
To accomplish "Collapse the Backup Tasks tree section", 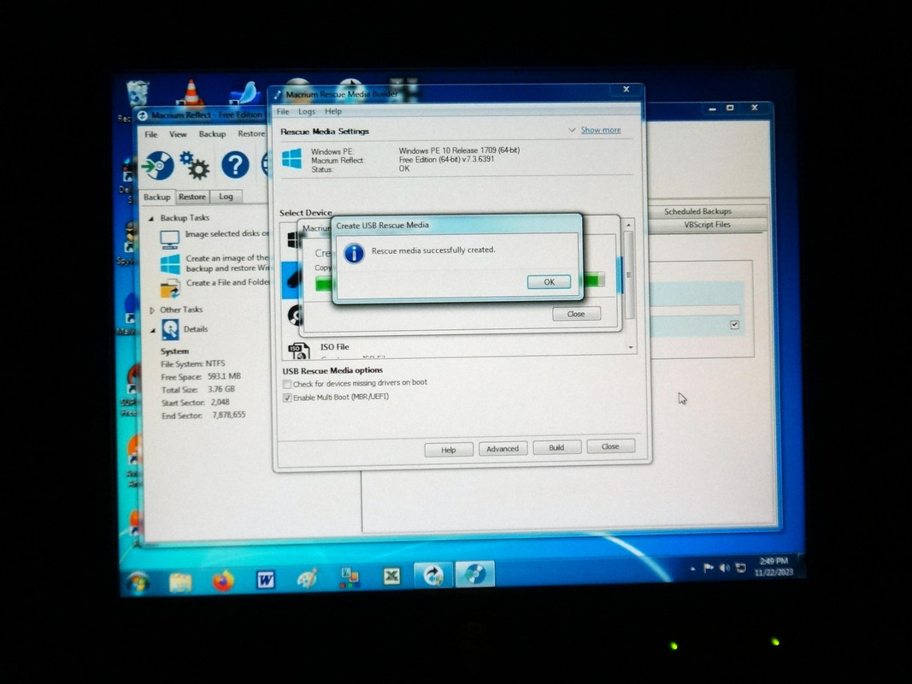I will pyautogui.click(x=150, y=218).
